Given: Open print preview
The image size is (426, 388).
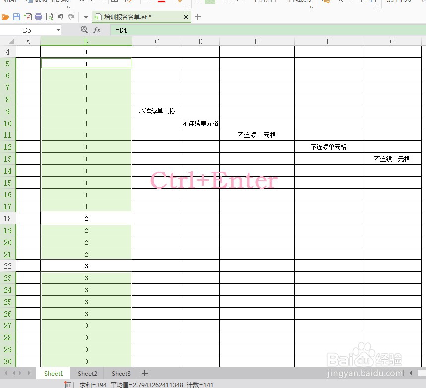Looking at the screenshot, I should click(x=50, y=17).
